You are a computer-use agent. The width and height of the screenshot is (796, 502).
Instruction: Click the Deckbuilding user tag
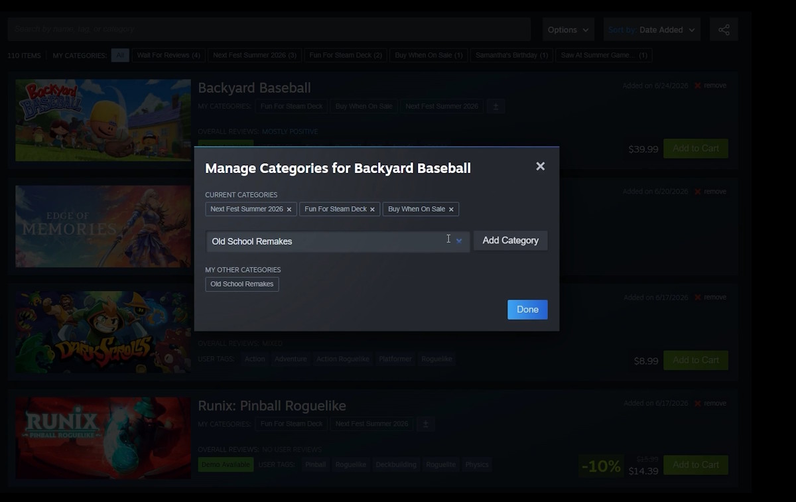coord(396,465)
